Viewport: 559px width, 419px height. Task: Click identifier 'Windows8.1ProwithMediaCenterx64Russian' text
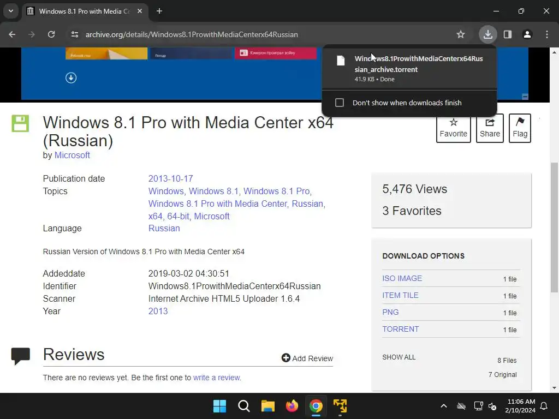[234, 286]
